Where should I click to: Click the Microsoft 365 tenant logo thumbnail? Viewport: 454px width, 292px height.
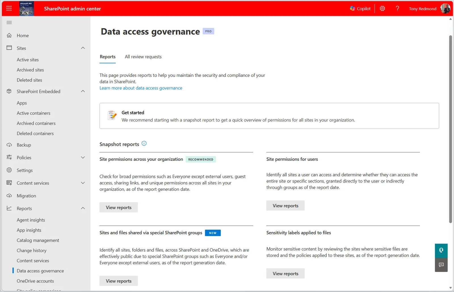click(27, 9)
